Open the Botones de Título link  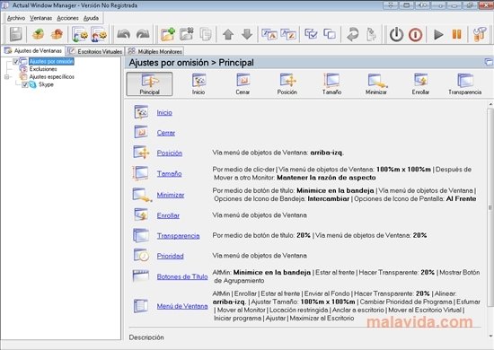[x=182, y=276]
